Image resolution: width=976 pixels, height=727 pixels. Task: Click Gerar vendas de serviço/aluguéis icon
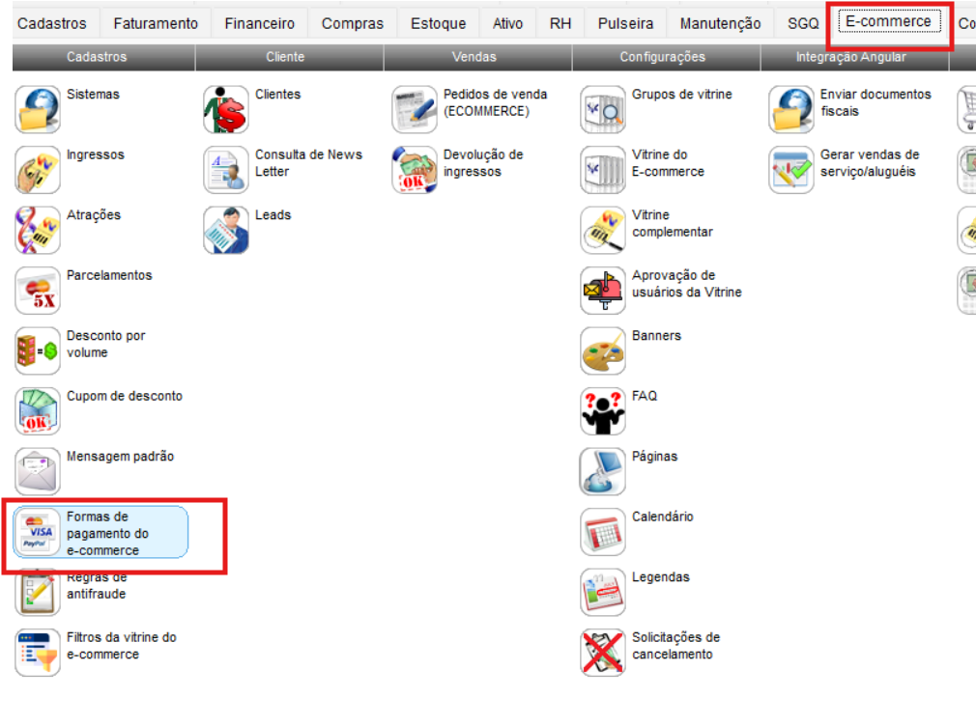point(791,170)
